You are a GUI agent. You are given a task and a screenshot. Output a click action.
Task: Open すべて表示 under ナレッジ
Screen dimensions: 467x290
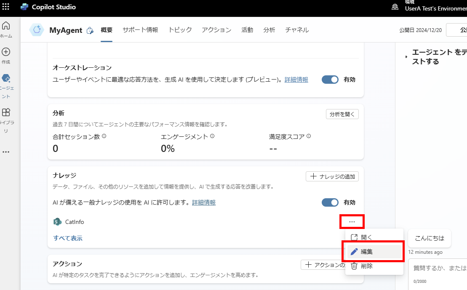tap(67, 238)
